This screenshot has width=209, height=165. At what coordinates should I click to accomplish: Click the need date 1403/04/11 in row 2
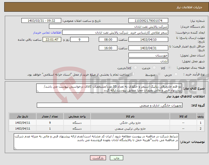tap(23, 129)
